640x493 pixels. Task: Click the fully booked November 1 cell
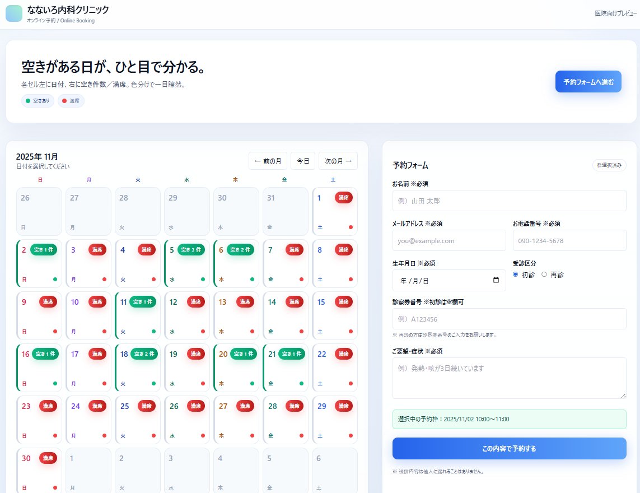tap(335, 212)
